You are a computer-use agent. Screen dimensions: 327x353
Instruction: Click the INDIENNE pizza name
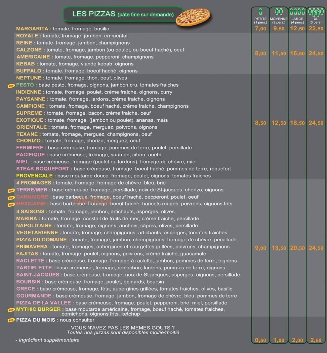pos(29,92)
